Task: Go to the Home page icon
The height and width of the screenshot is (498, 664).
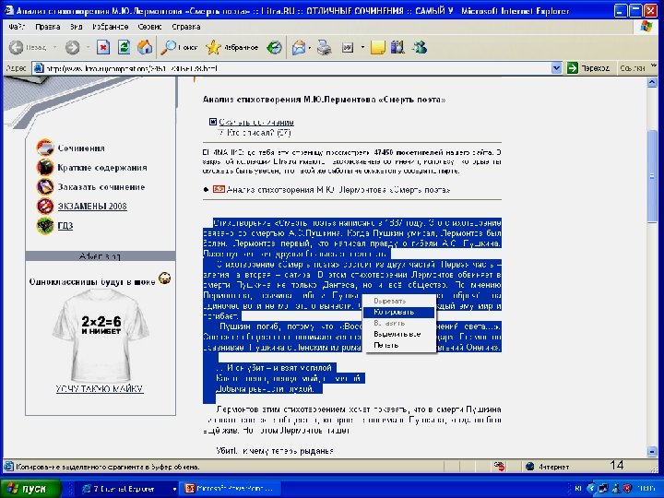Action: (145, 47)
